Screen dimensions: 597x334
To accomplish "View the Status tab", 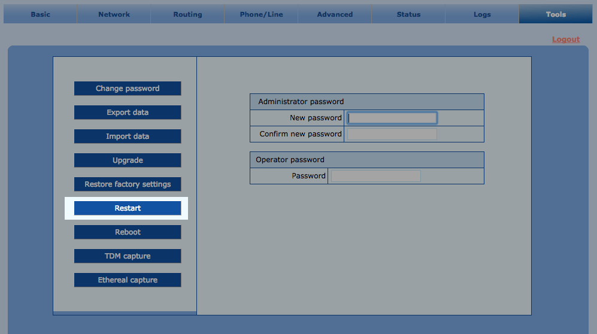I will pos(408,14).
